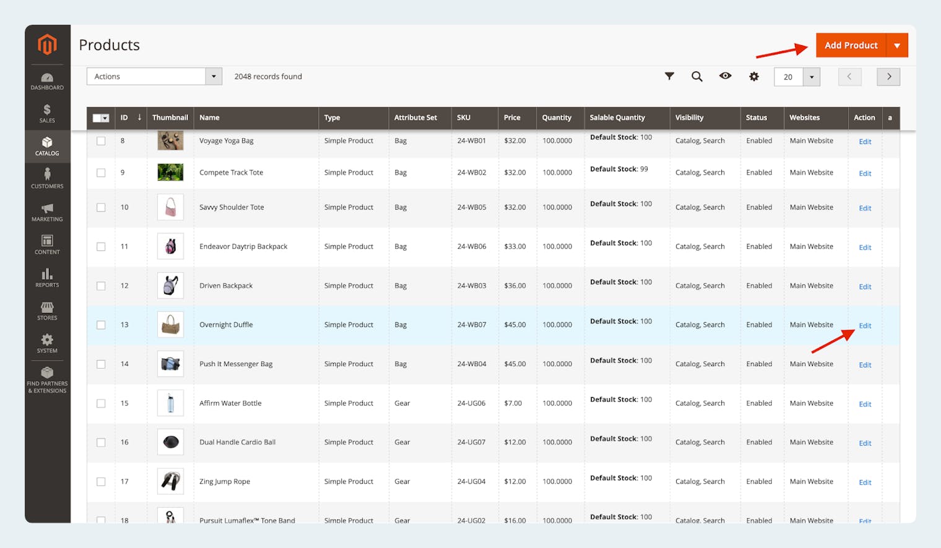Screen dimensions: 941x548
Task: Open the header mass-select dropdown
Action: tap(101, 118)
